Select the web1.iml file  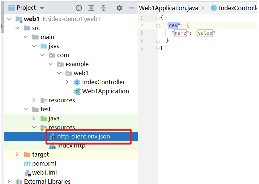(44, 173)
